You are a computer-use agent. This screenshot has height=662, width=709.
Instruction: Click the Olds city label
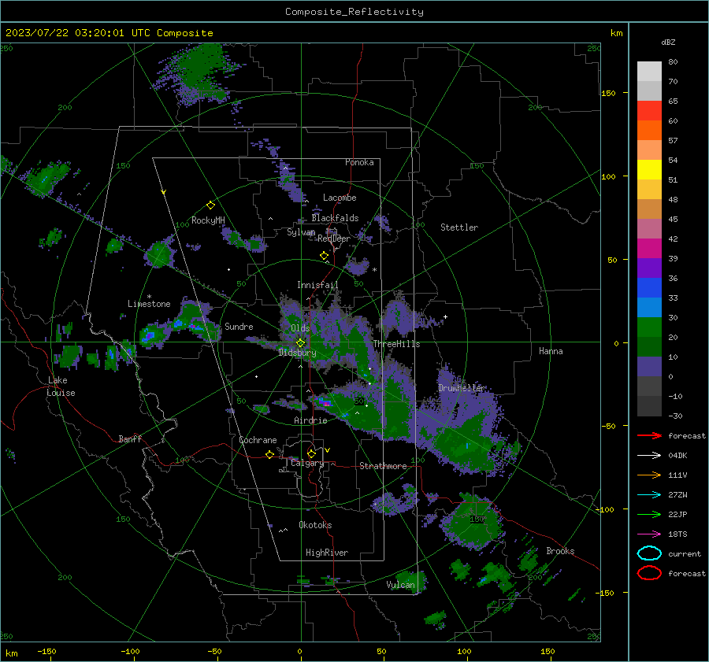pyautogui.click(x=300, y=328)
